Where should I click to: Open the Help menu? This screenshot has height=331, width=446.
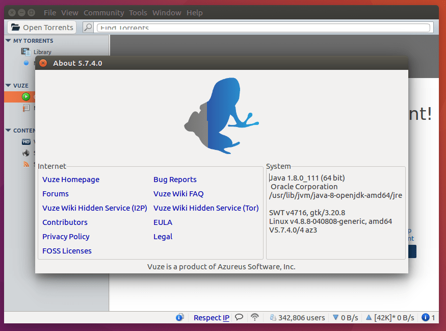[x=195, y=13]
